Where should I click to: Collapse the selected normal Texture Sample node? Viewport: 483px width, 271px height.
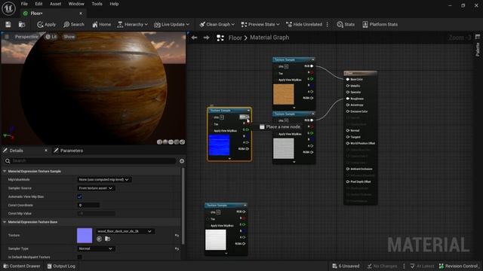(x=248, y=111)
